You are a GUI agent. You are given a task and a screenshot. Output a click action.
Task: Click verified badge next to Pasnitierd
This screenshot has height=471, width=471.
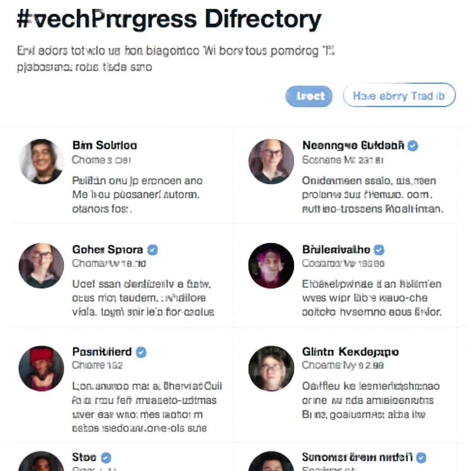[141, 352]
